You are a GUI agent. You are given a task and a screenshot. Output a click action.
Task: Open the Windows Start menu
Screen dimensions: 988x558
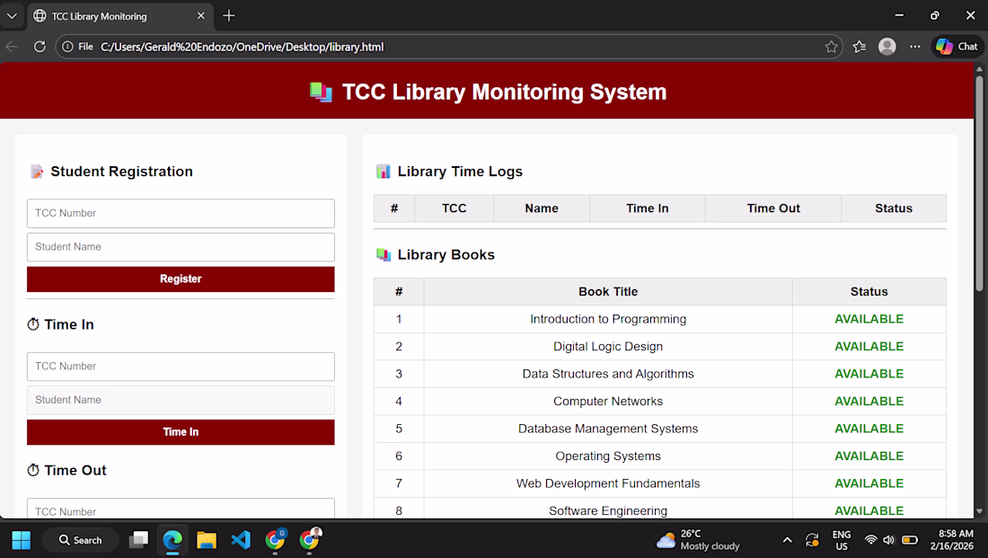coord(21,540)
